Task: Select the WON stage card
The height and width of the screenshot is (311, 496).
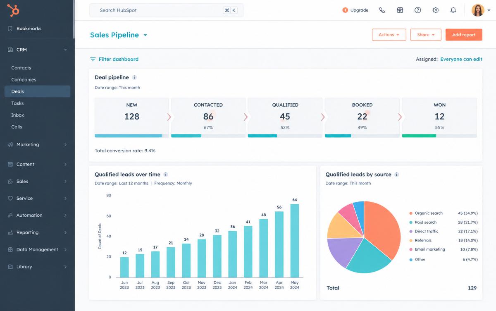Action: (439, 117)
